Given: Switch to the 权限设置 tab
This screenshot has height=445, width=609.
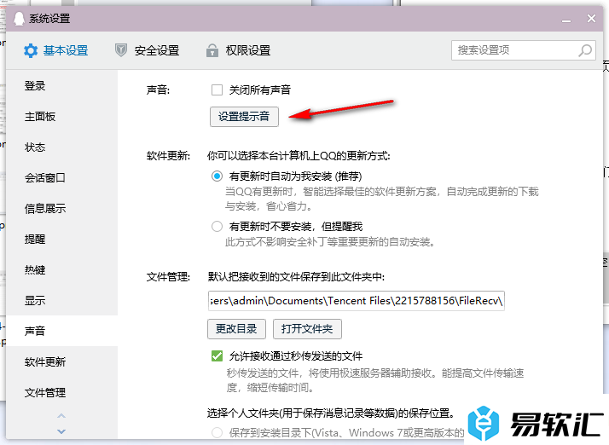Looking at the screenshot, I should click(238, 50).
